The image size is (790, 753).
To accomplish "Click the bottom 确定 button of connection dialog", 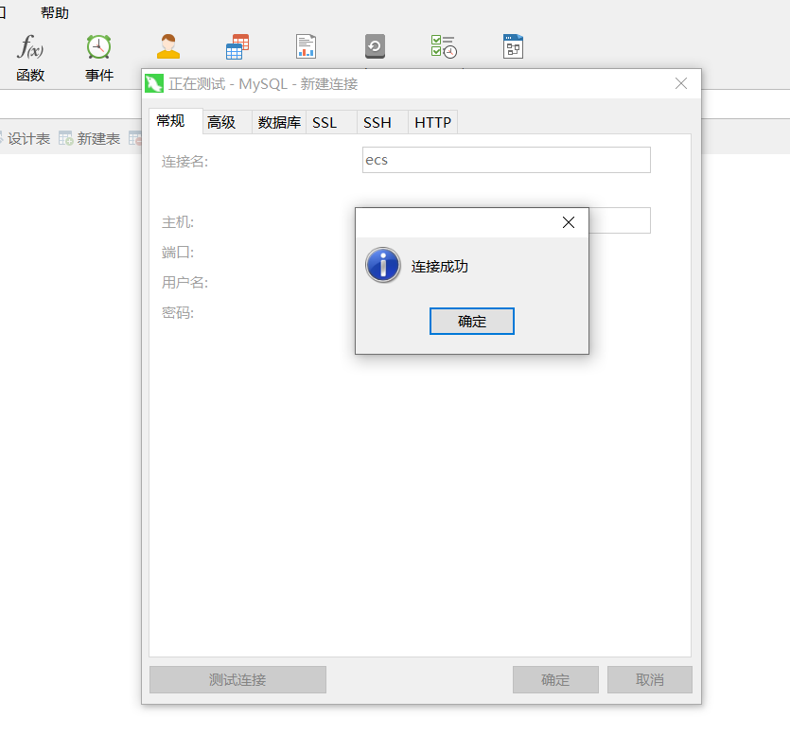I will (x=555, y=680).
